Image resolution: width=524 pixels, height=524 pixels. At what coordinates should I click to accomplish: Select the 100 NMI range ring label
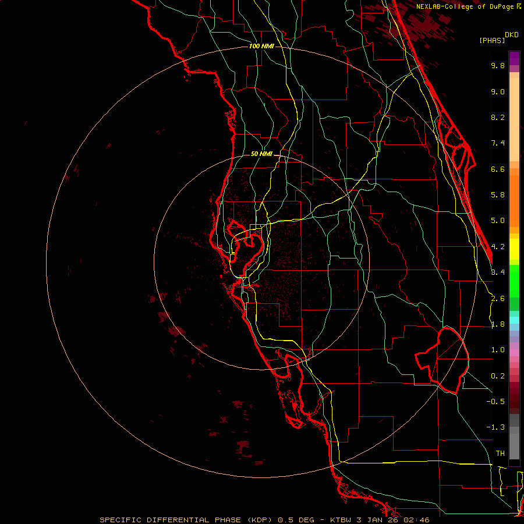point(261,46)
